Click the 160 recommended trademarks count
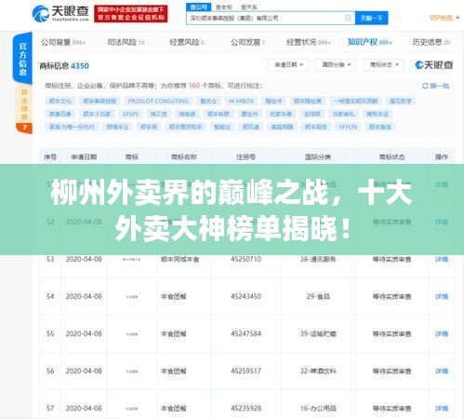Viewport: 464px width, 419px height. 194,86
